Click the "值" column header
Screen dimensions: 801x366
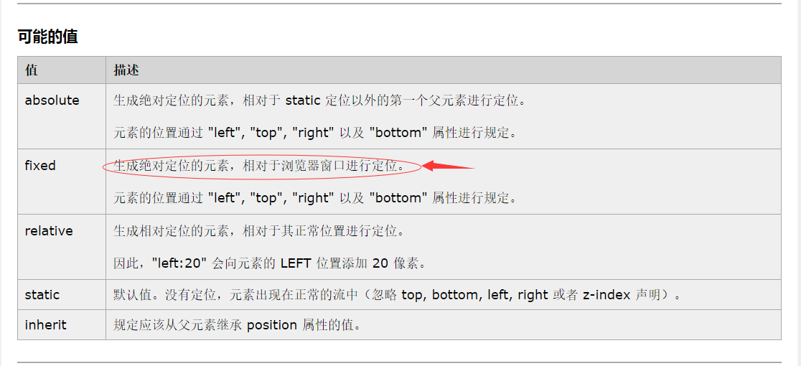[32, 70]
